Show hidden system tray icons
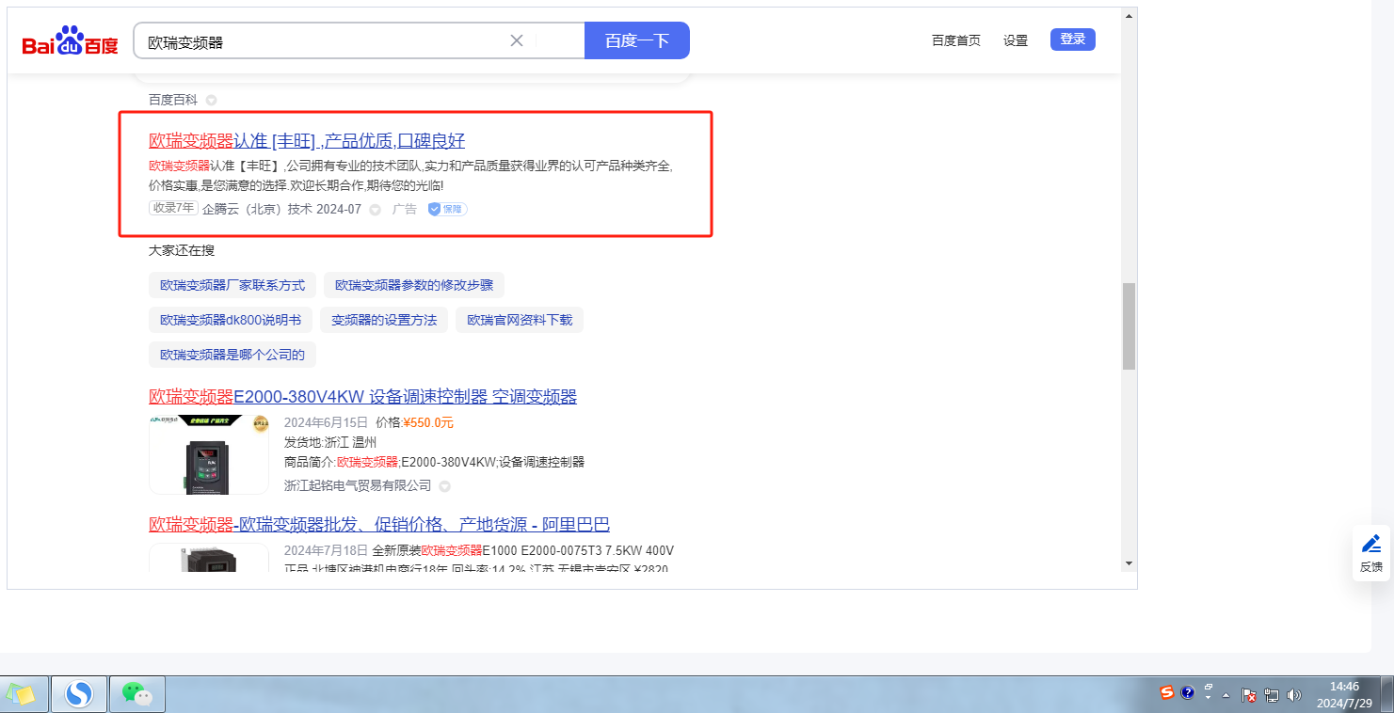 tap(1226, 695)
